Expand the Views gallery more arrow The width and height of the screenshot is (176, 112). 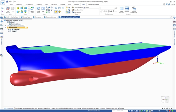click(29, 12)
